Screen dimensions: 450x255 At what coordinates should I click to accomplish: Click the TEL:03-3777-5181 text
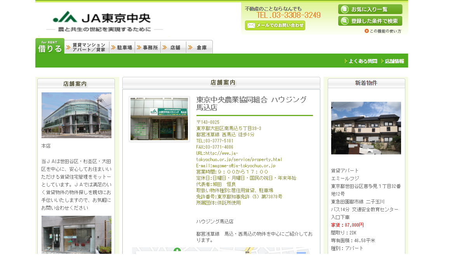click(x=215, y=141)
